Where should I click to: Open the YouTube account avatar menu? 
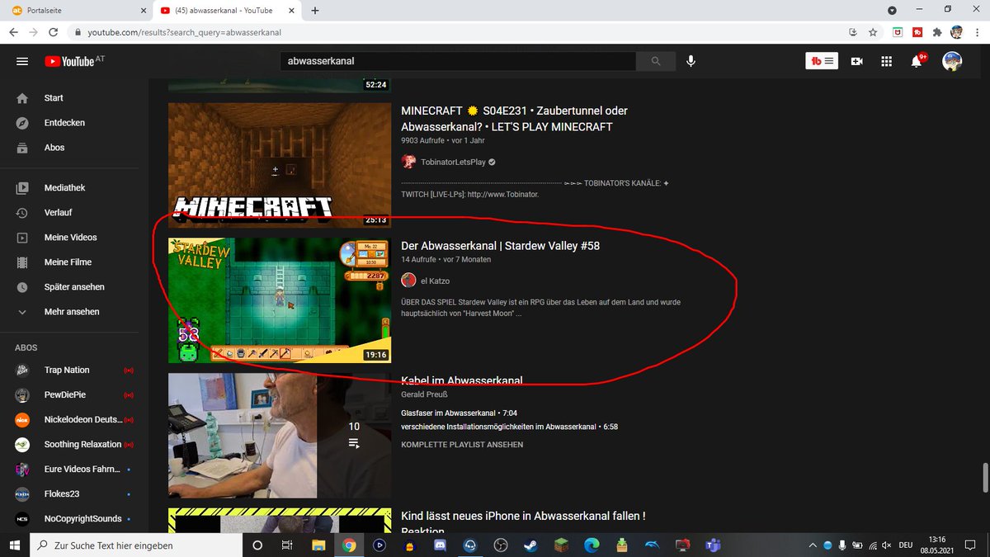[952, 61]
